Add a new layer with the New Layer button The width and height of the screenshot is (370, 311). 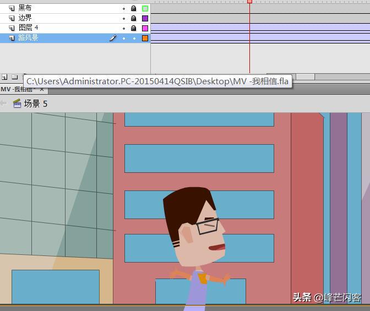(x=4, y=77)
